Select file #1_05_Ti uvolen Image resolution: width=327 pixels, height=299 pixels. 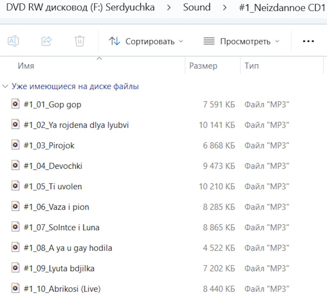tap(53, 186)
